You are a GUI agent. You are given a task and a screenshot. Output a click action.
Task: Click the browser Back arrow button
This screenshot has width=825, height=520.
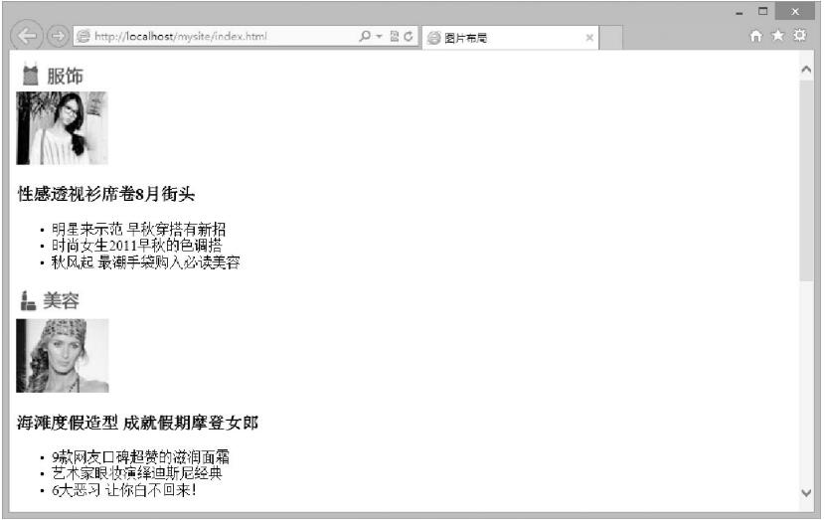click(27, 36)
